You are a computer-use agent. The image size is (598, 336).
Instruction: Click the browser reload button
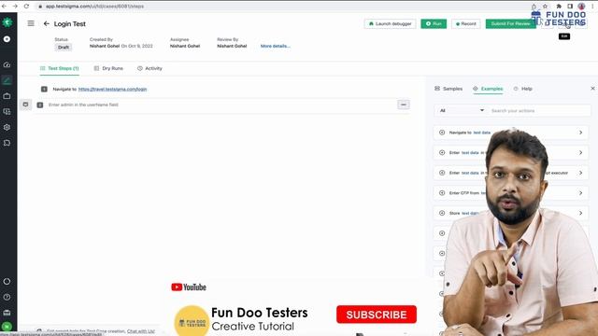(26, 7)
